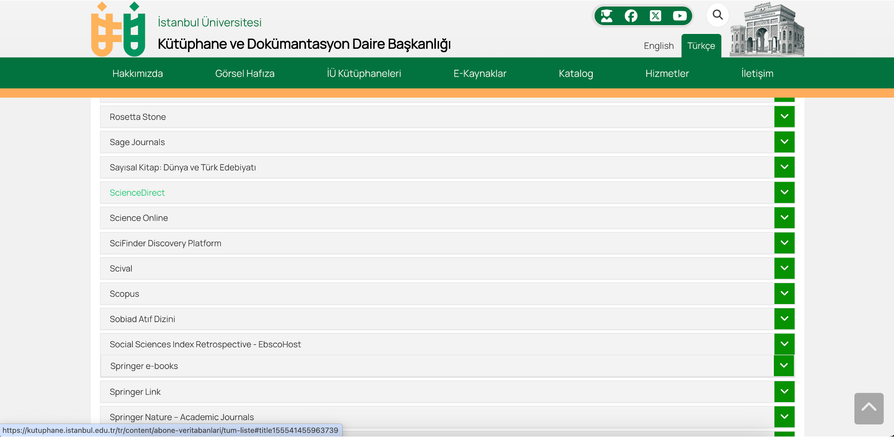
Task: Open the X (Twitter) icon
Action: tap(656, 16)
